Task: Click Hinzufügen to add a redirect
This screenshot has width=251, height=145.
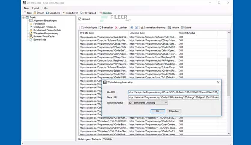Action: pos(89,28)
